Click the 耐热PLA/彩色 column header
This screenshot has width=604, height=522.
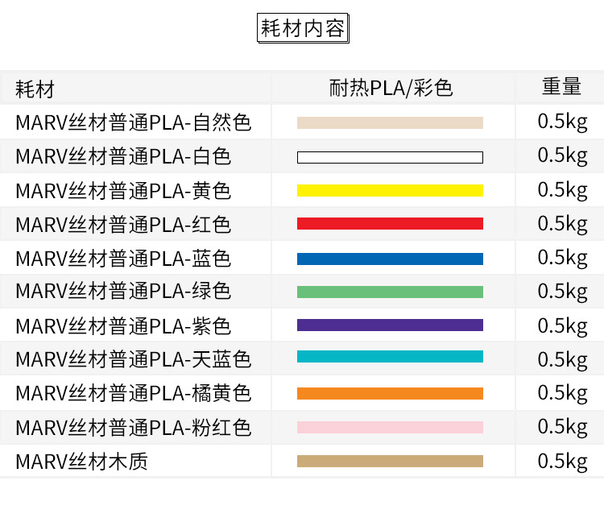click(391, 88)
